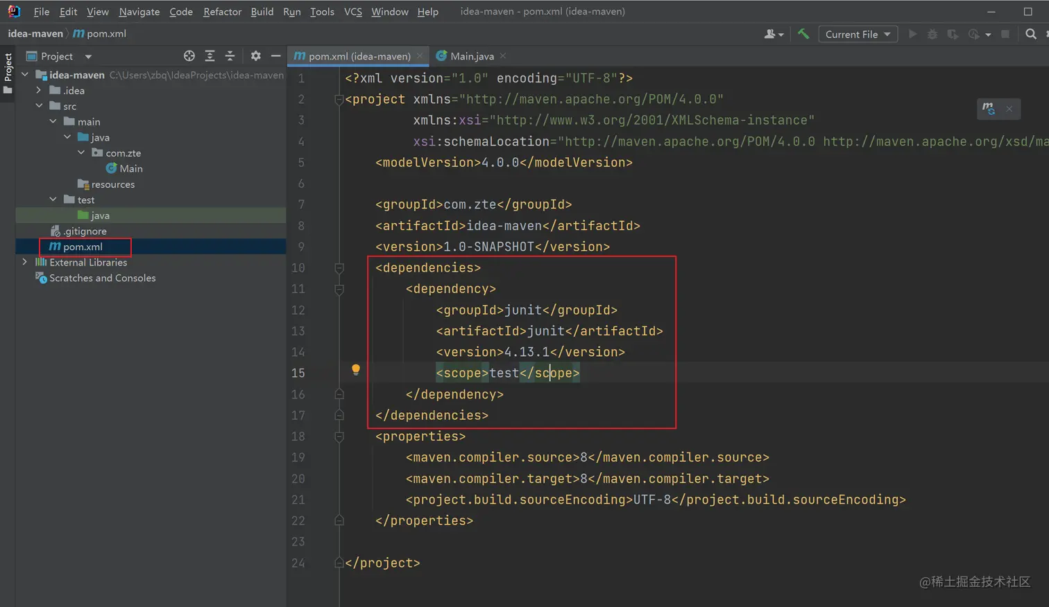
Task: Fold the properties block at line 18
Action: pyautogui.click(x=339, y=437)
